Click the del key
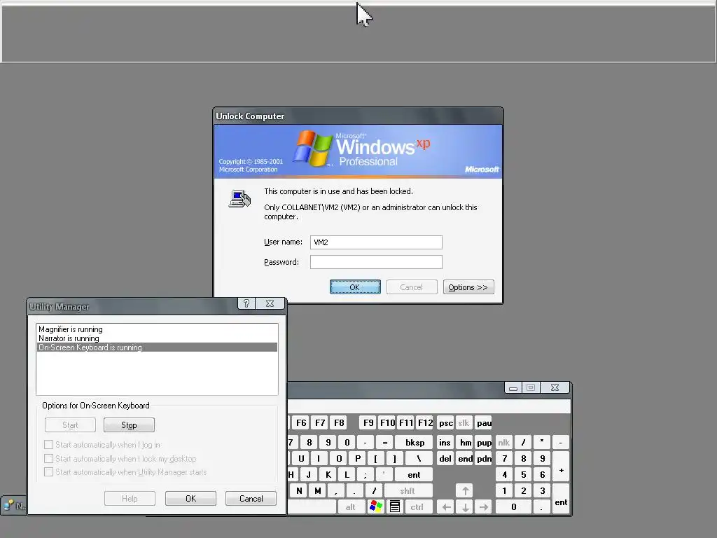This screenshot has height=538, width=717. tap(445, 458)
